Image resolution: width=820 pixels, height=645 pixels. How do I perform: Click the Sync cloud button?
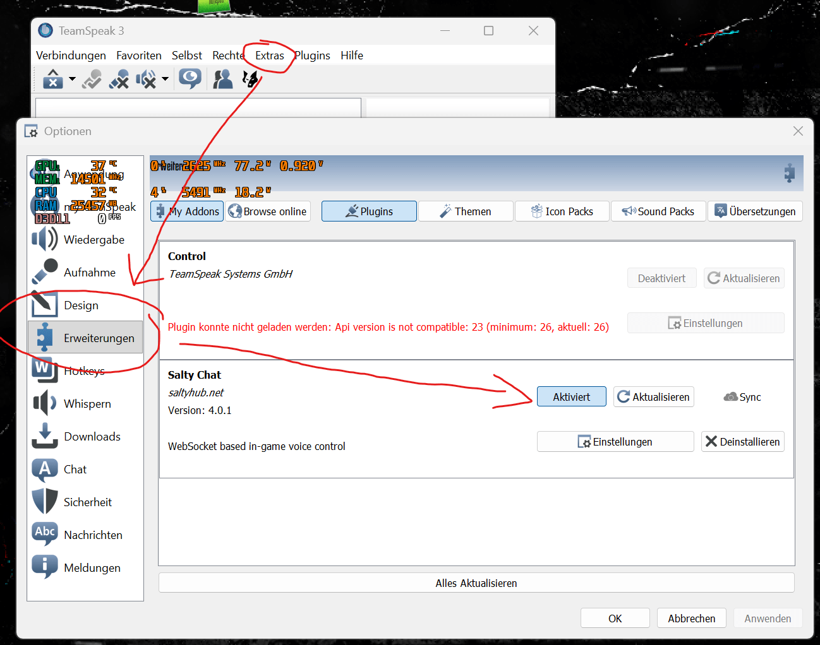coord(742,397)
